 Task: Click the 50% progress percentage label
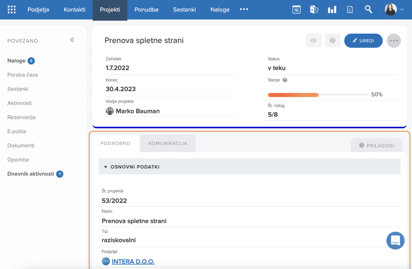[x=377, y=94]
